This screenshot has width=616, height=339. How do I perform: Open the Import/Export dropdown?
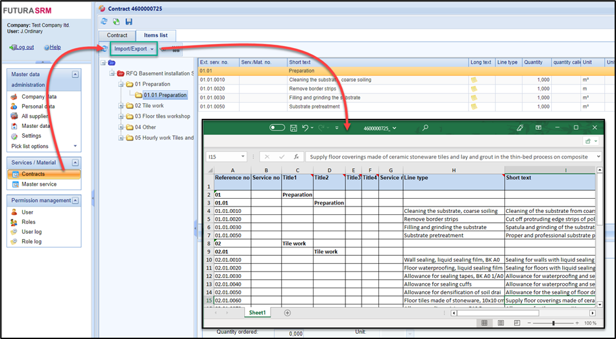pyautogui.click(x=133, y=49)
